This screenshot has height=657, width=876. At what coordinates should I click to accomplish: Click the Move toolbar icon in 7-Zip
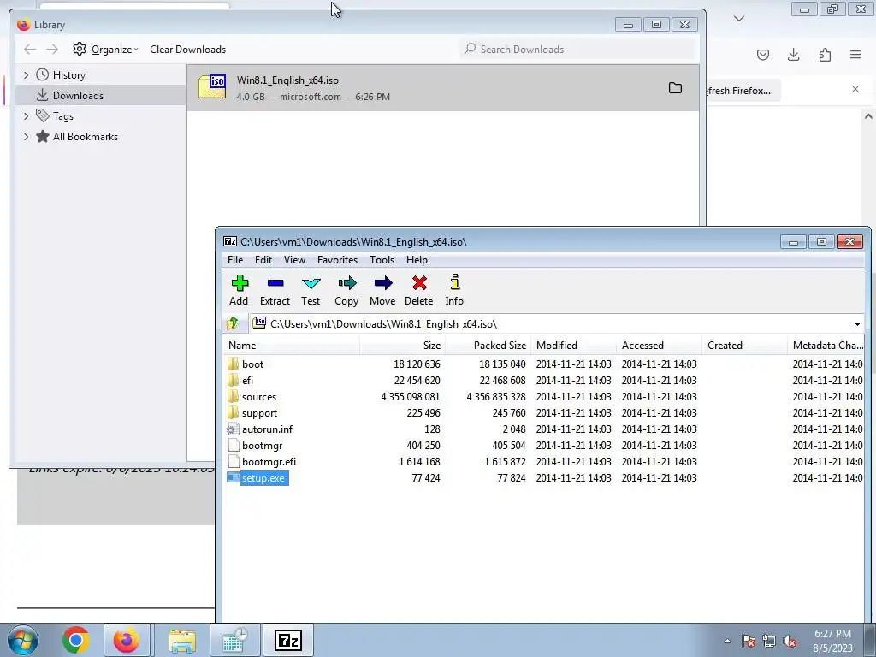(x=382, y=290)
